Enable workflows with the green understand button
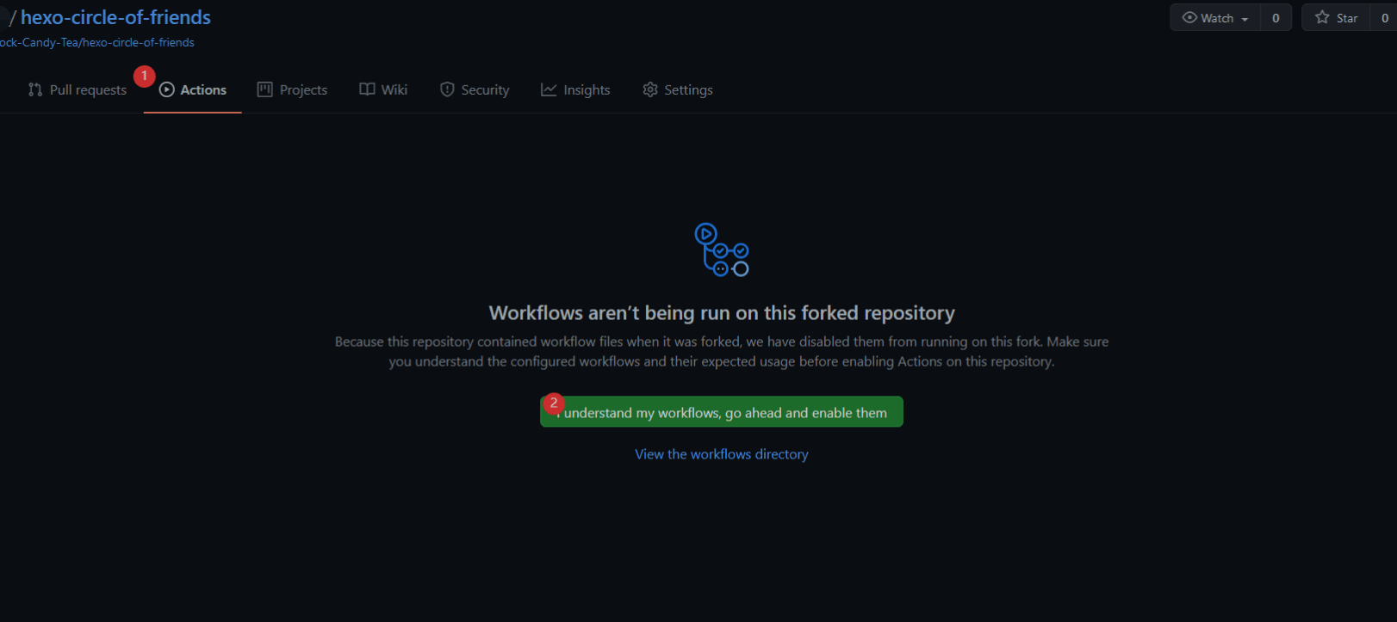The height and width of the screenshot is (622, 1397). [x=722, y=412]
